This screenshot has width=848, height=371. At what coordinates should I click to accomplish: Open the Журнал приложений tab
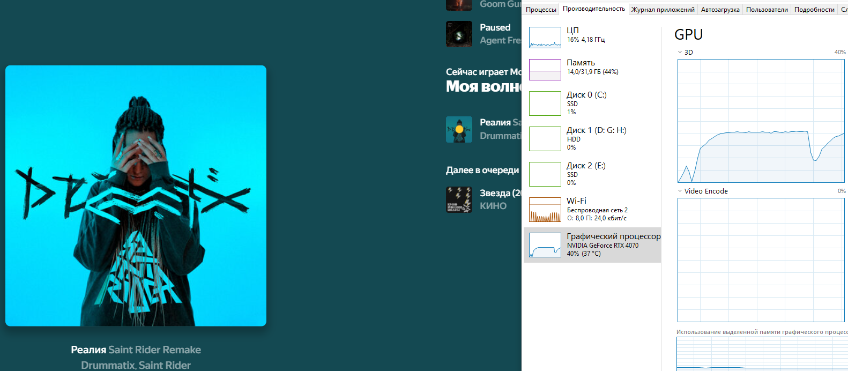coord(663,10)
